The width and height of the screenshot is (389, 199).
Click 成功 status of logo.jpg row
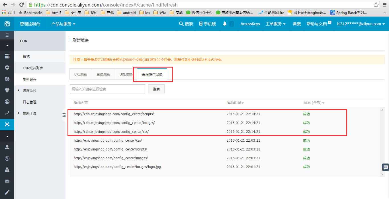coord(306,167)
